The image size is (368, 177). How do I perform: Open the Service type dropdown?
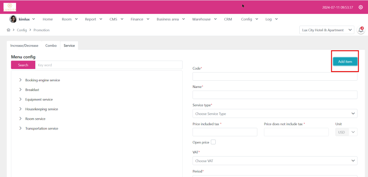(x=275, y=114)
